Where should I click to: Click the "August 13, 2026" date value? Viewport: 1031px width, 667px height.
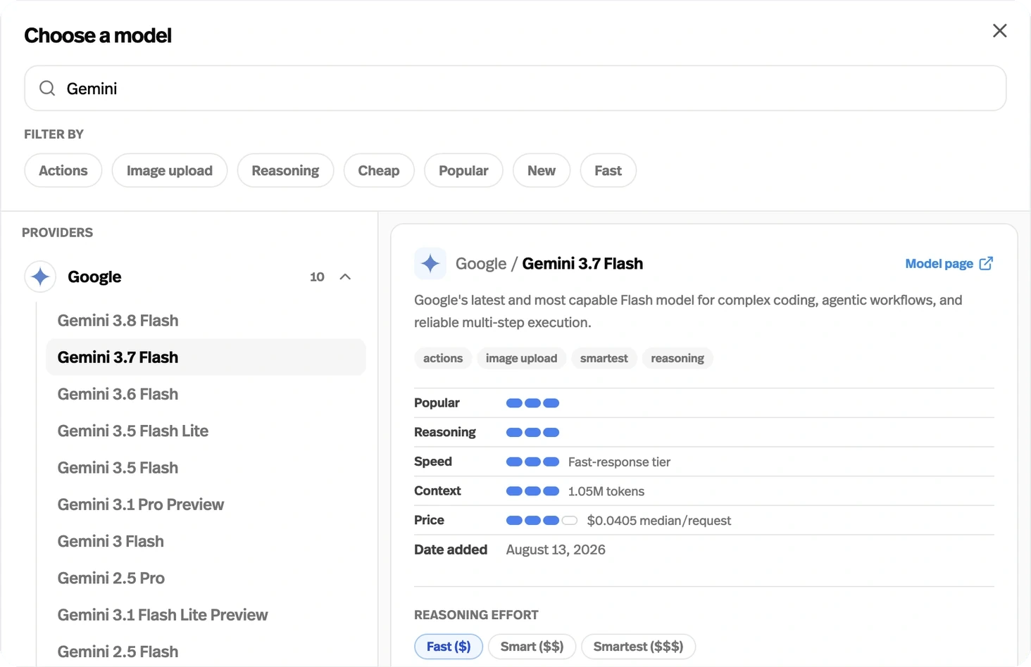tap(556, 550)
